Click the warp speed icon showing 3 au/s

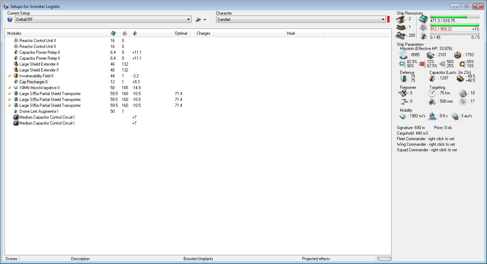[x=455, y=116]
